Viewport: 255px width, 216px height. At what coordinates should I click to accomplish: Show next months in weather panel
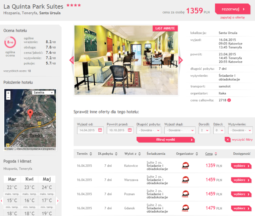58,201
